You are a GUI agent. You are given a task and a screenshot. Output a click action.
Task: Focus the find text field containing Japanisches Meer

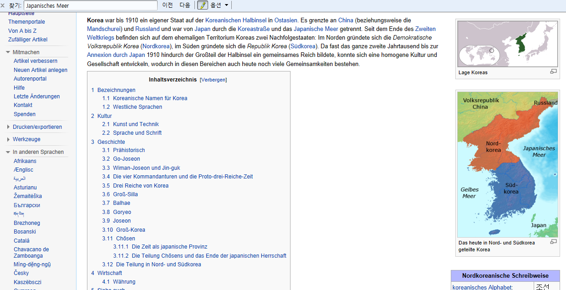[90, 5]
